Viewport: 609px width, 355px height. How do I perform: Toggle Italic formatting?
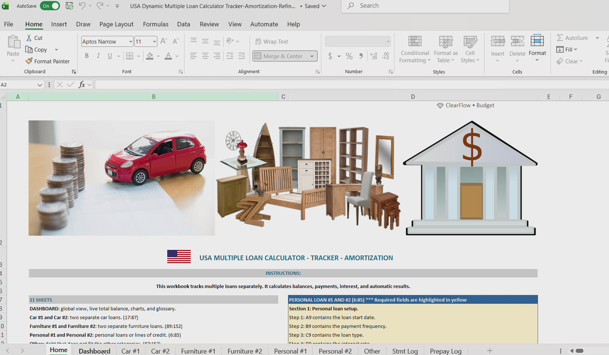coord(98,56)
